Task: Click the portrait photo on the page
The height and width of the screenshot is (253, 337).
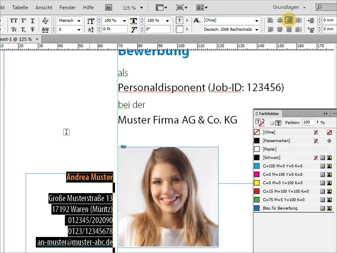Action: click(168, 197)
